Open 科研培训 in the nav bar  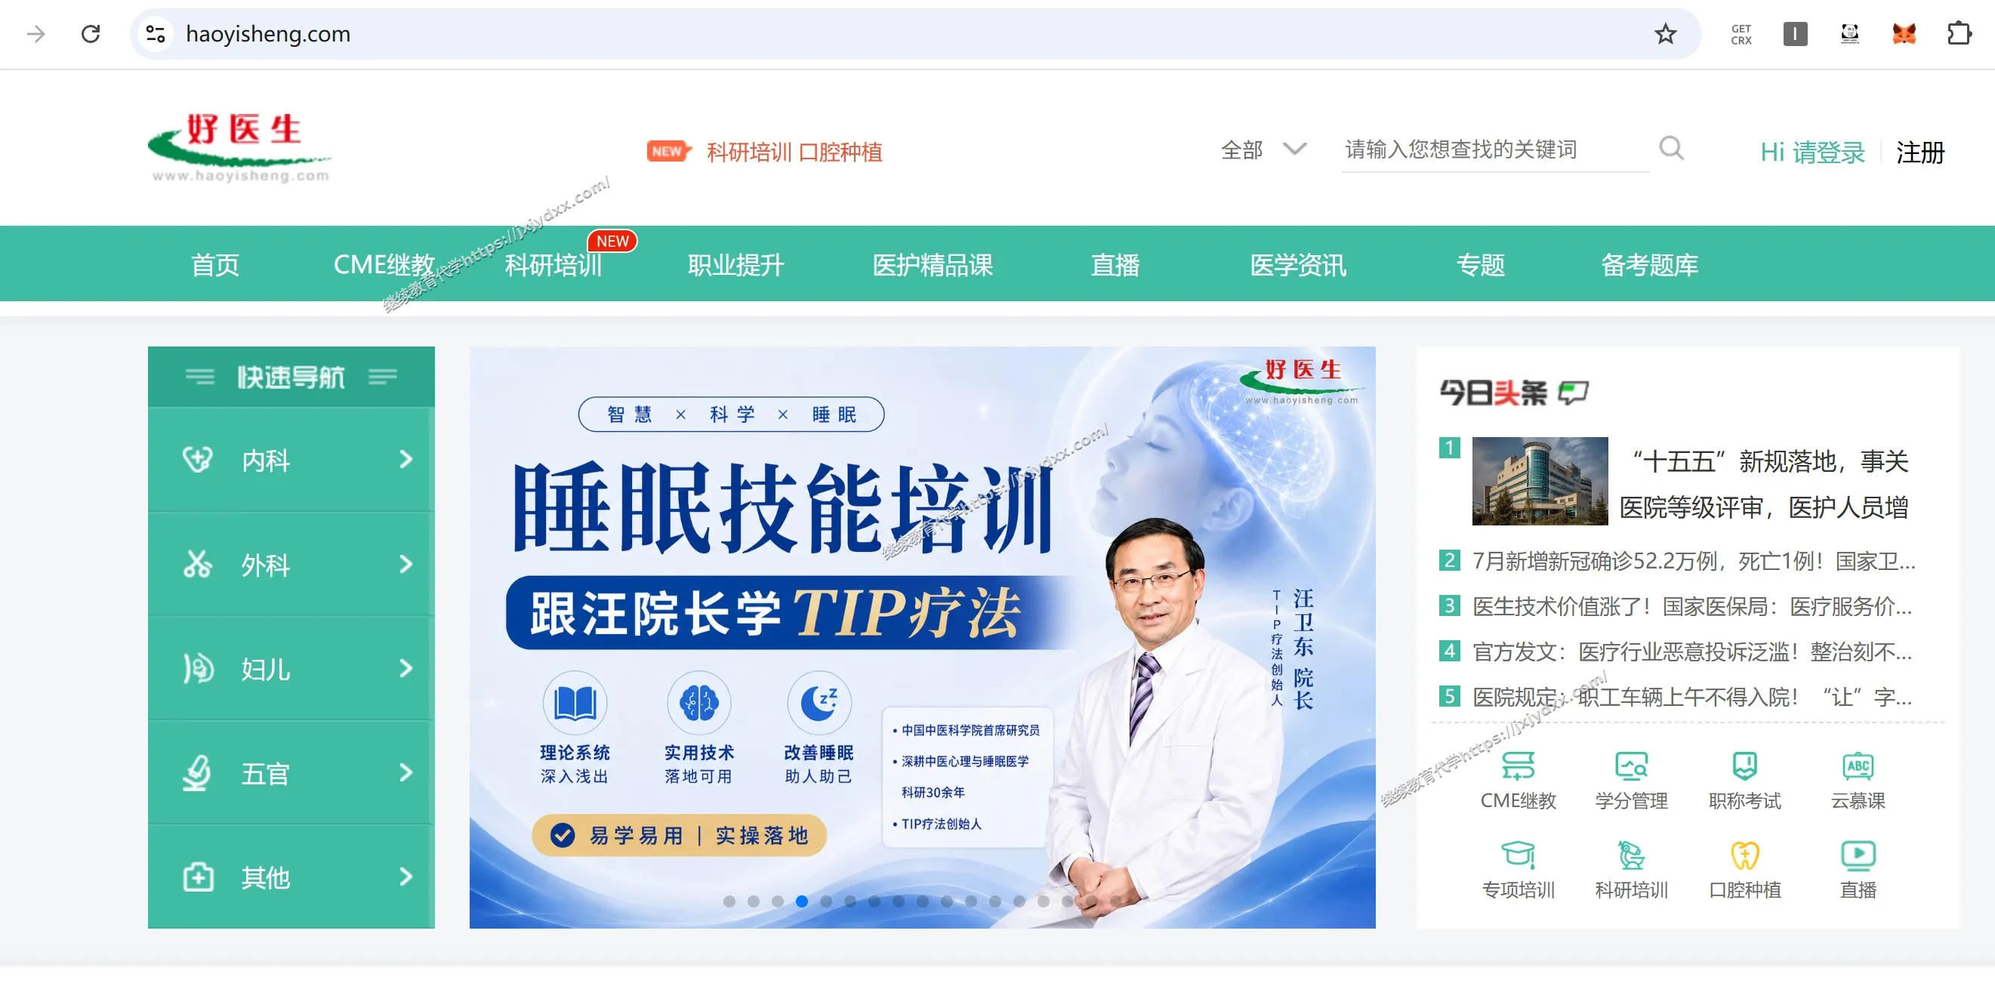pos(553,265)
